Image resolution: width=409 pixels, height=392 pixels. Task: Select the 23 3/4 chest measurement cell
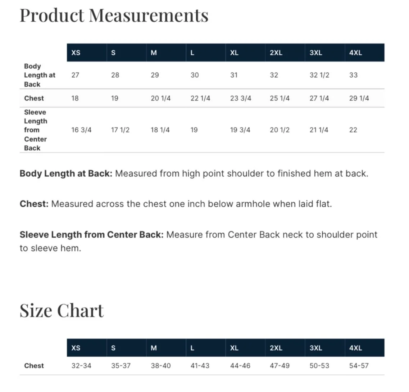coord(241,98)
